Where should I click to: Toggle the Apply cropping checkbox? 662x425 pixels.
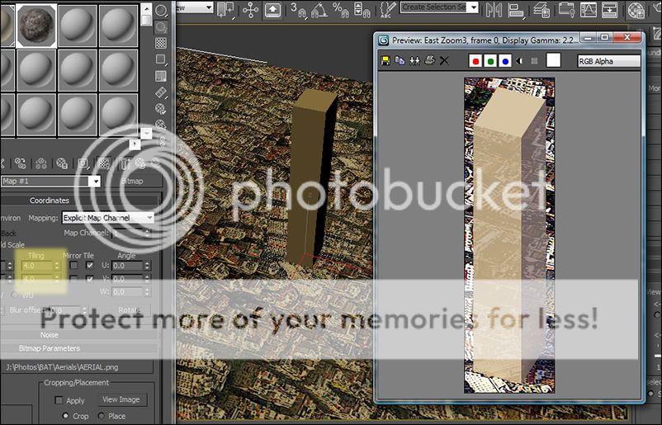(59, 400)
